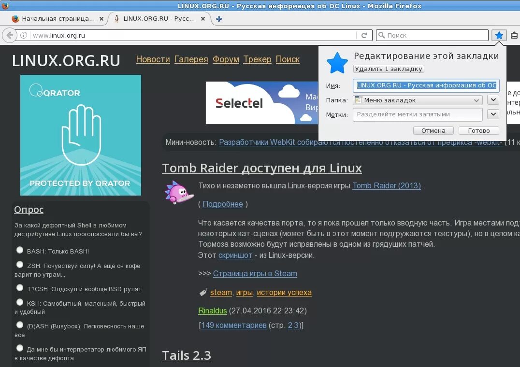Expand tags list with arrow beside Метки
Screen dimensions: 520x367
[x=493, y=114]
